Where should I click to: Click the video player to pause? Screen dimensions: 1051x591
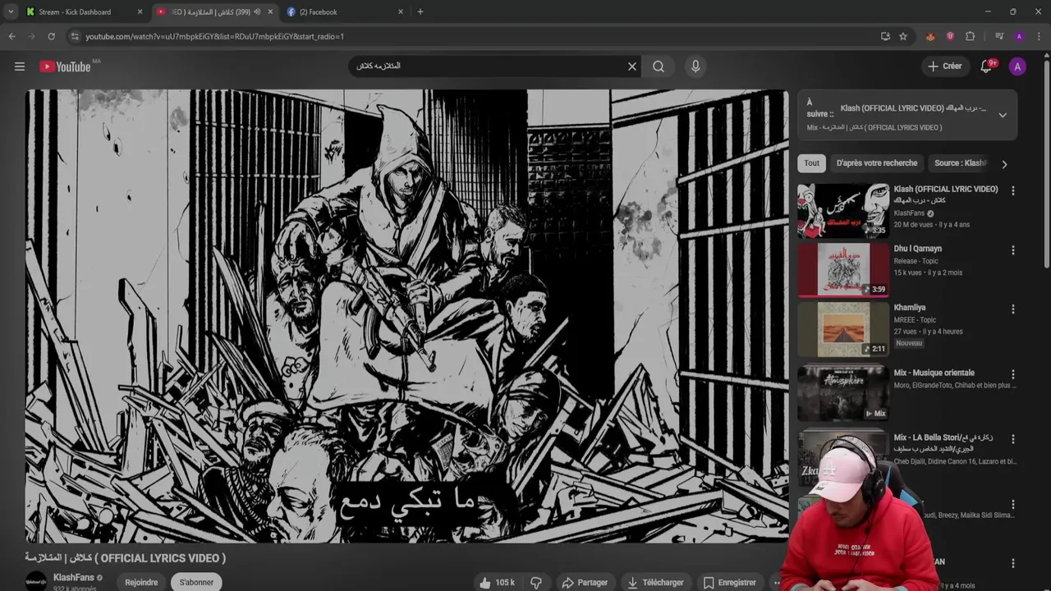point(406,316)
